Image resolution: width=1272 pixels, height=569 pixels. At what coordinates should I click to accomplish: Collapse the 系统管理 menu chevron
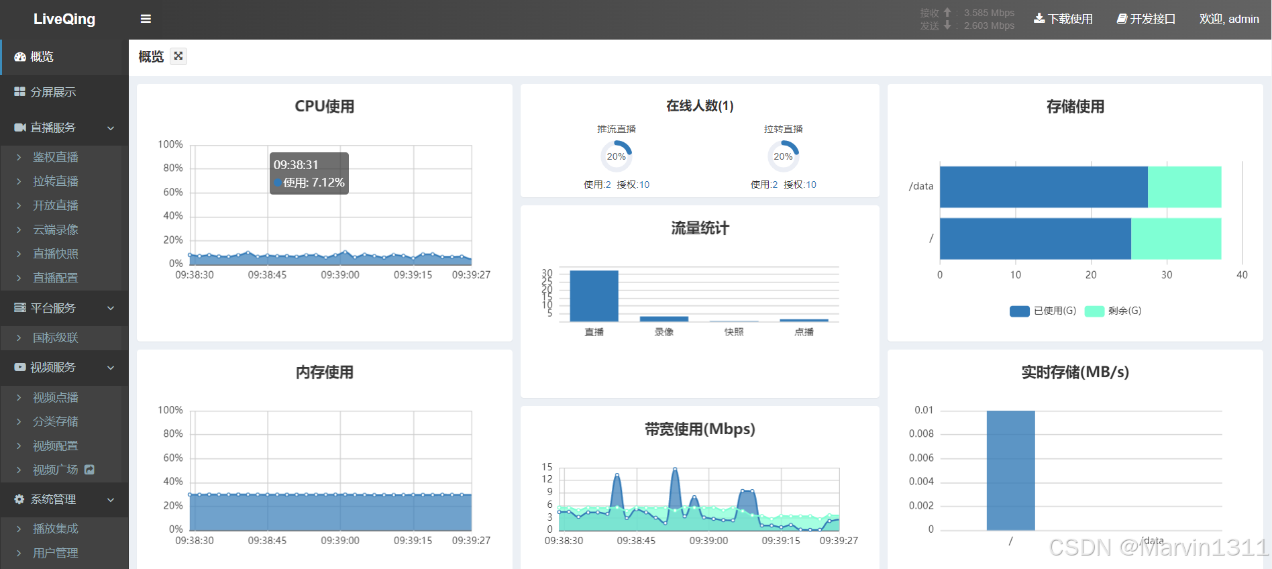[x=111, y=500]
